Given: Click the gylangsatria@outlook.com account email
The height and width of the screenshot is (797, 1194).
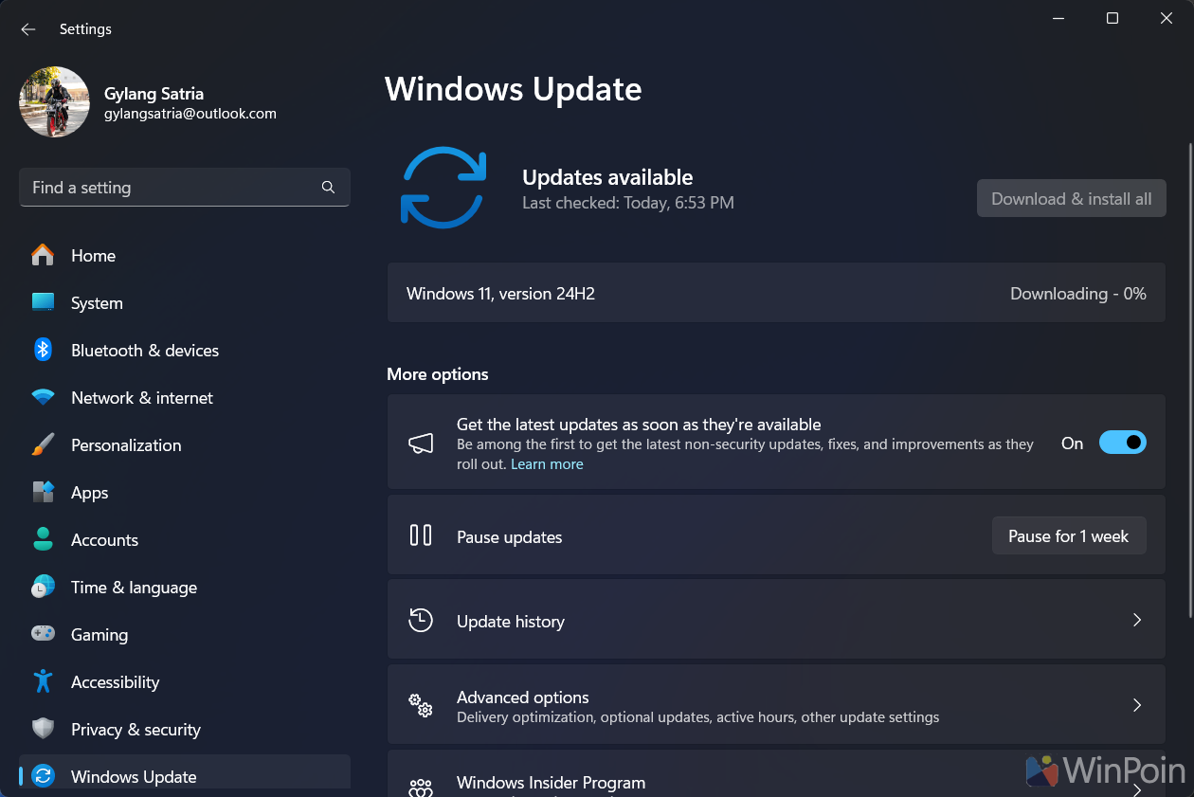Looking at the screenshot, I should click(190, 114).
